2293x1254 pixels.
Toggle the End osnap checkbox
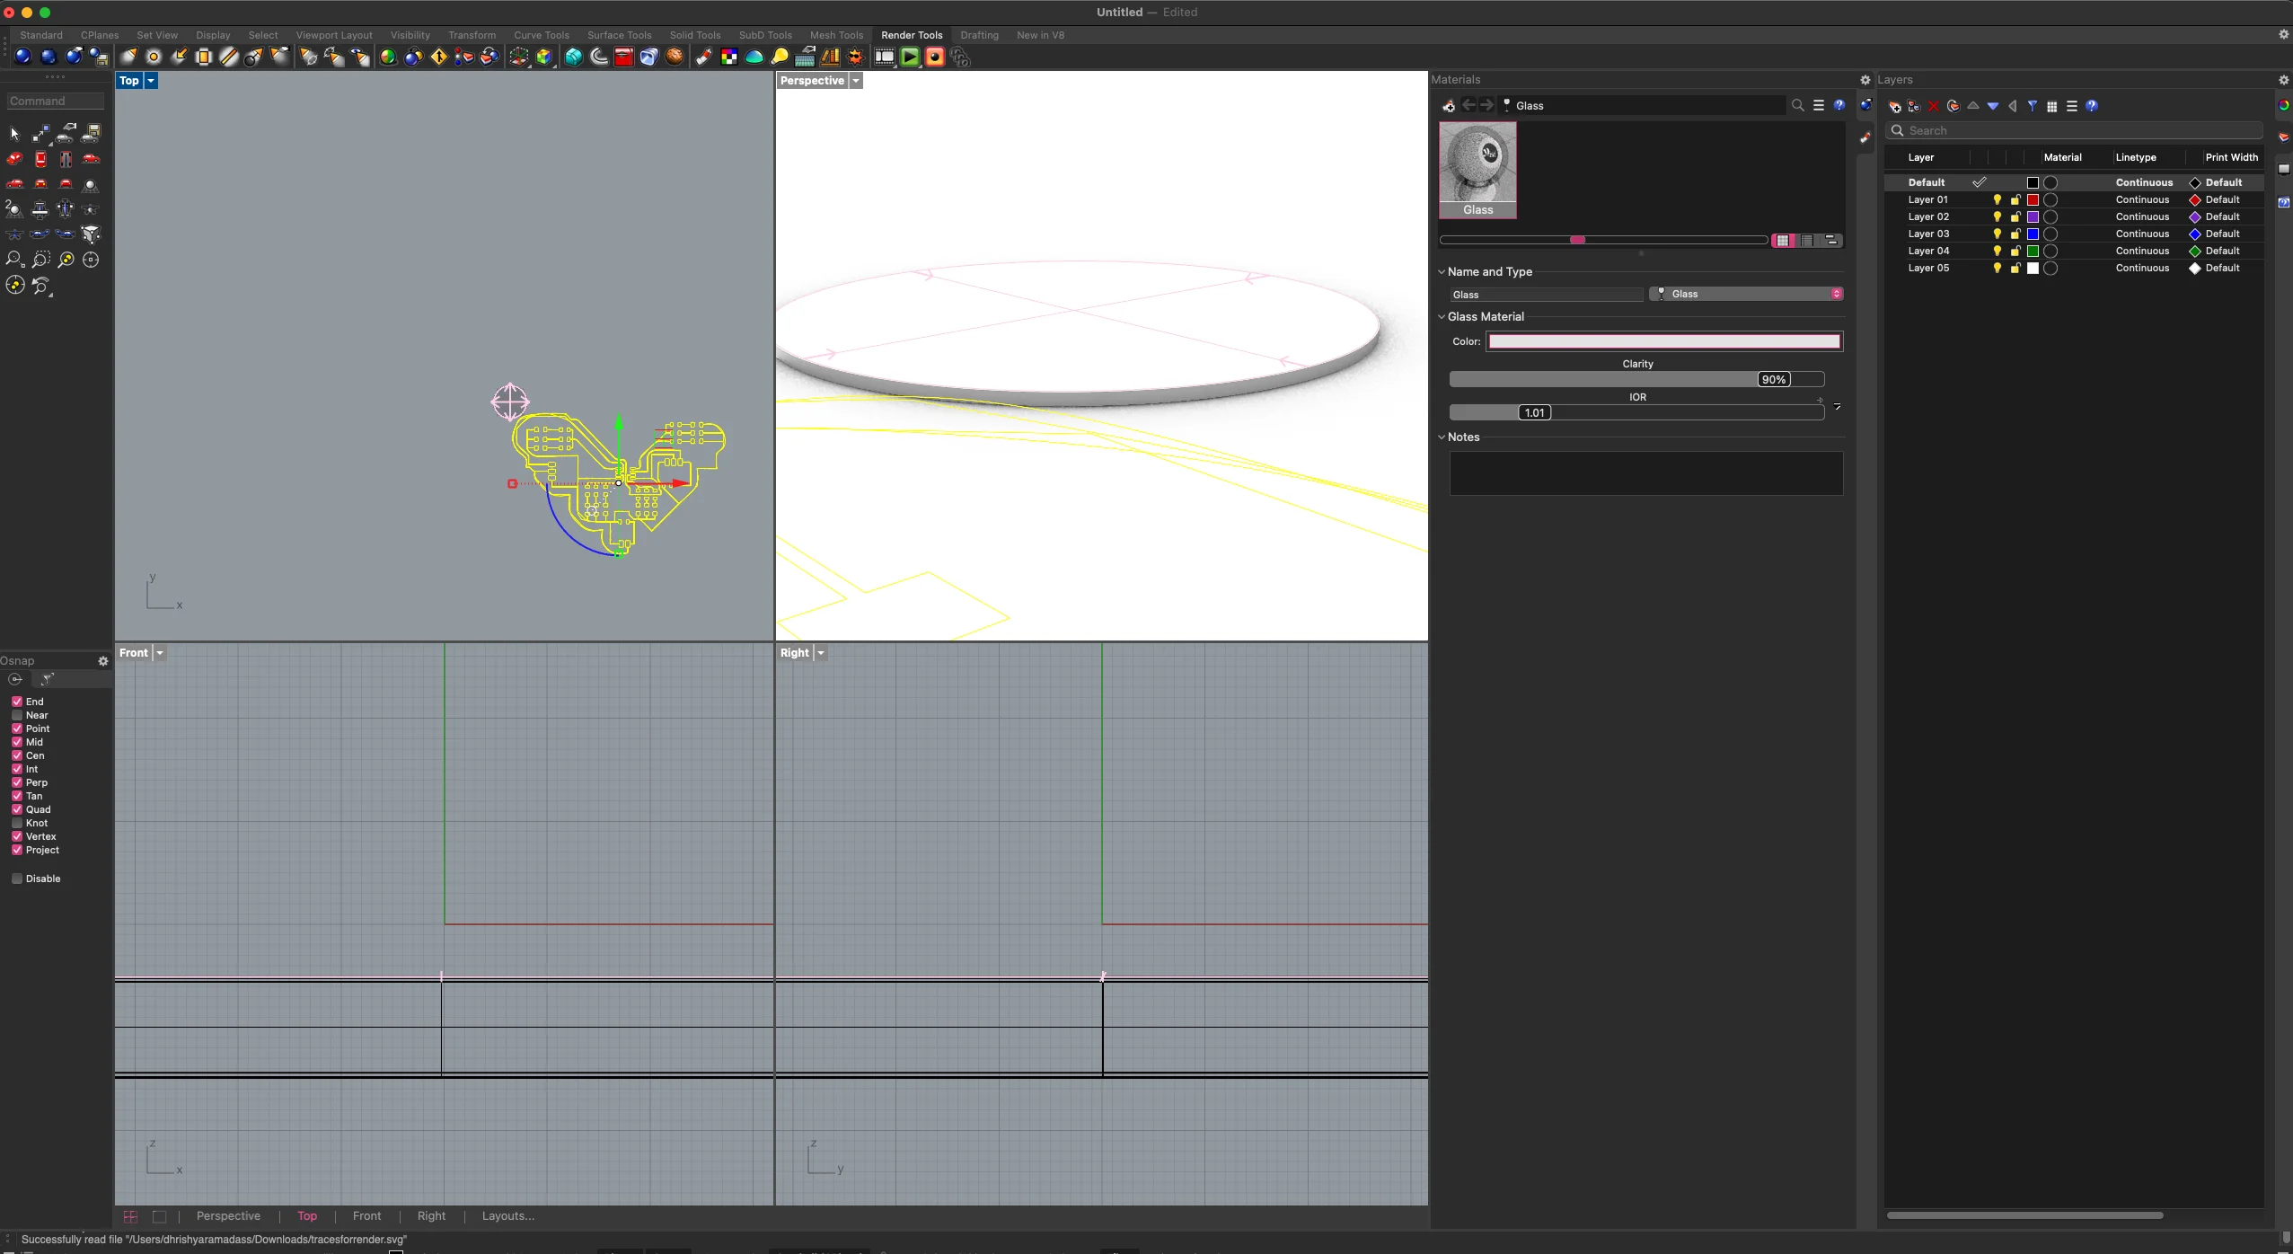[x=17, y=702]
